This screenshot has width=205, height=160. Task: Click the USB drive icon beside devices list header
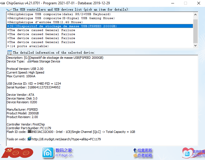(9, 9)
